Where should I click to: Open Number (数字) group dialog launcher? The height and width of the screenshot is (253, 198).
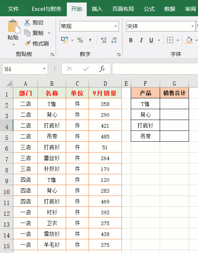pyautogui.click(x=119, y=55)
